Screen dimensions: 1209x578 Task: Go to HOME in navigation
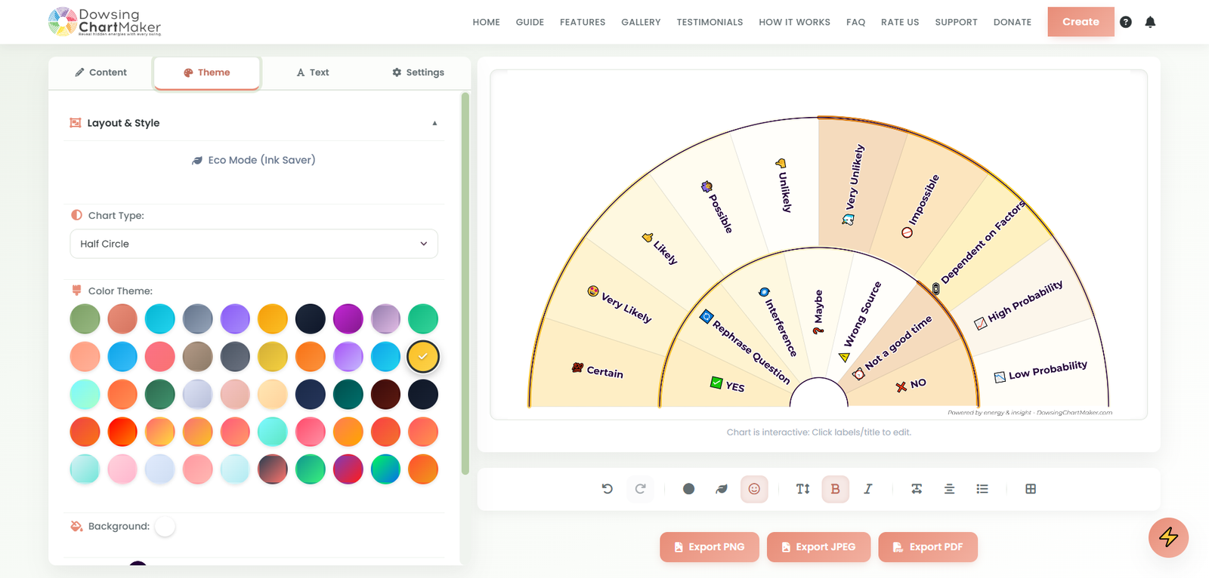(486, 22)
